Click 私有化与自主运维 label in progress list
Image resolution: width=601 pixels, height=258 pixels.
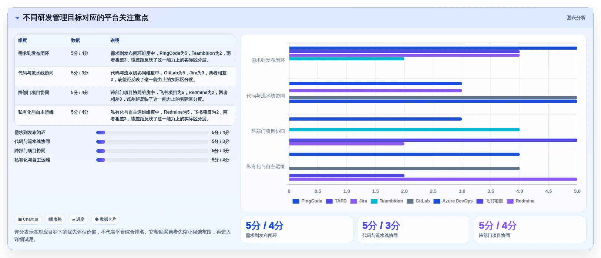(32, 160)
